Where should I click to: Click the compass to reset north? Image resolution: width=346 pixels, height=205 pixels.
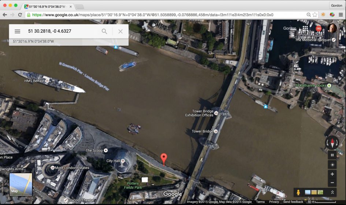332,142
